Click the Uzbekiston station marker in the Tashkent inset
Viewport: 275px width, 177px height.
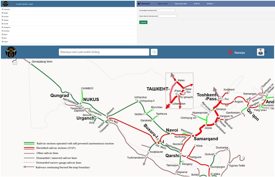[170, 104]
